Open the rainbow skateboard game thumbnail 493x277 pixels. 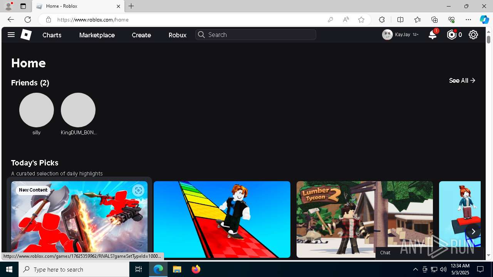(222, 219)
